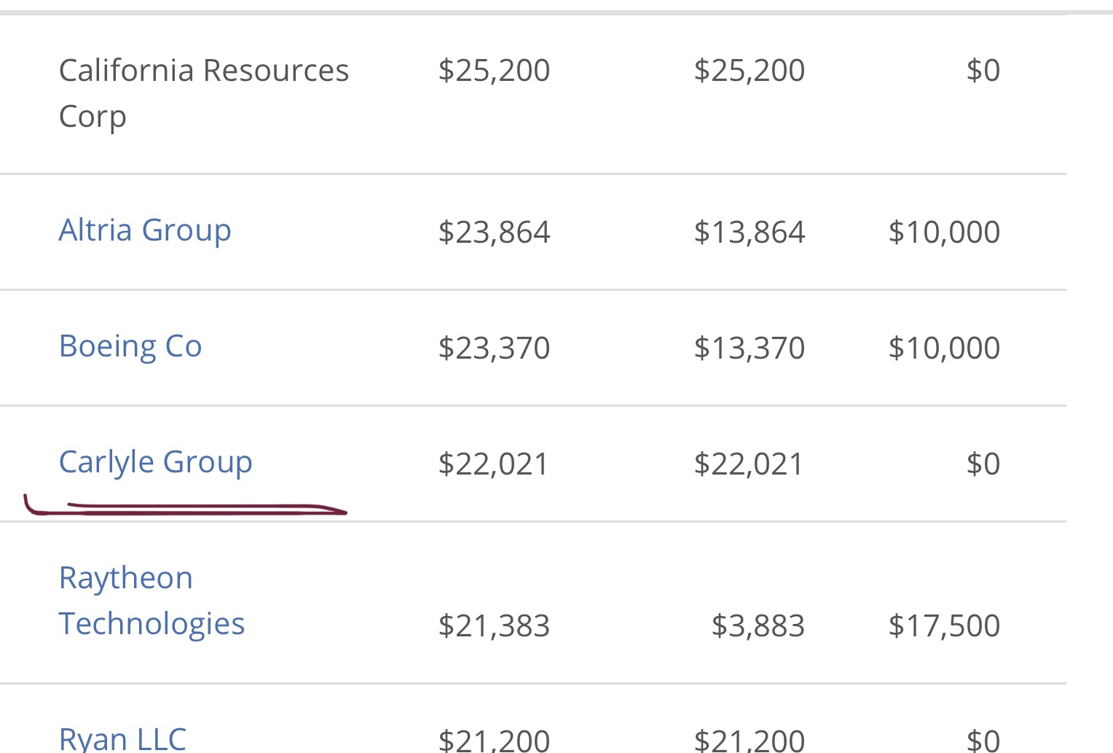
Task: Select the California Resources Corp name
Action: (x=204, y=93)
